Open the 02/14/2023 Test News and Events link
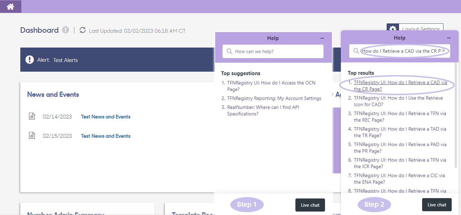The width and height of the screenshot is (461, 215). click(106, 117)
